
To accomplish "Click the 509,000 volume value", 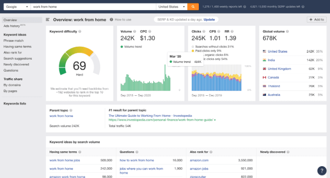I will (106, 160).
